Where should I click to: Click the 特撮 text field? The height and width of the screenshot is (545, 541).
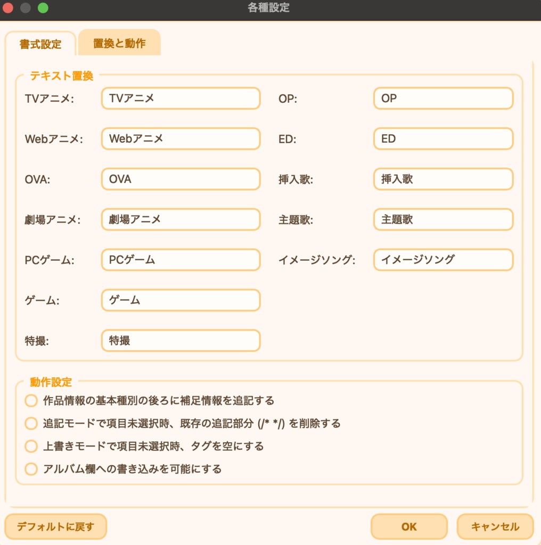[181, 341]
